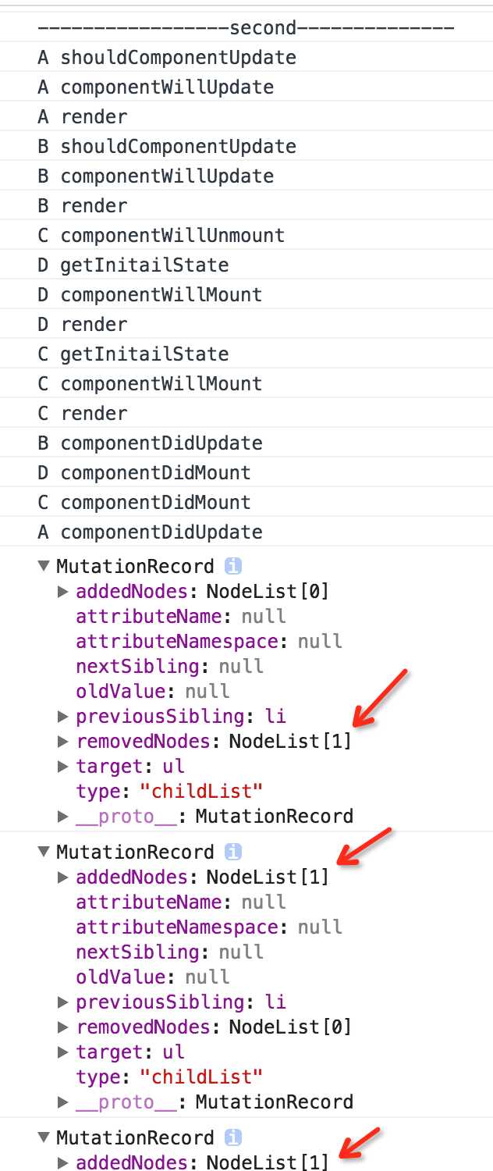Click the "childList" type value in first record
Viewport: 493px width, 1171px height.
click(200, 791)
